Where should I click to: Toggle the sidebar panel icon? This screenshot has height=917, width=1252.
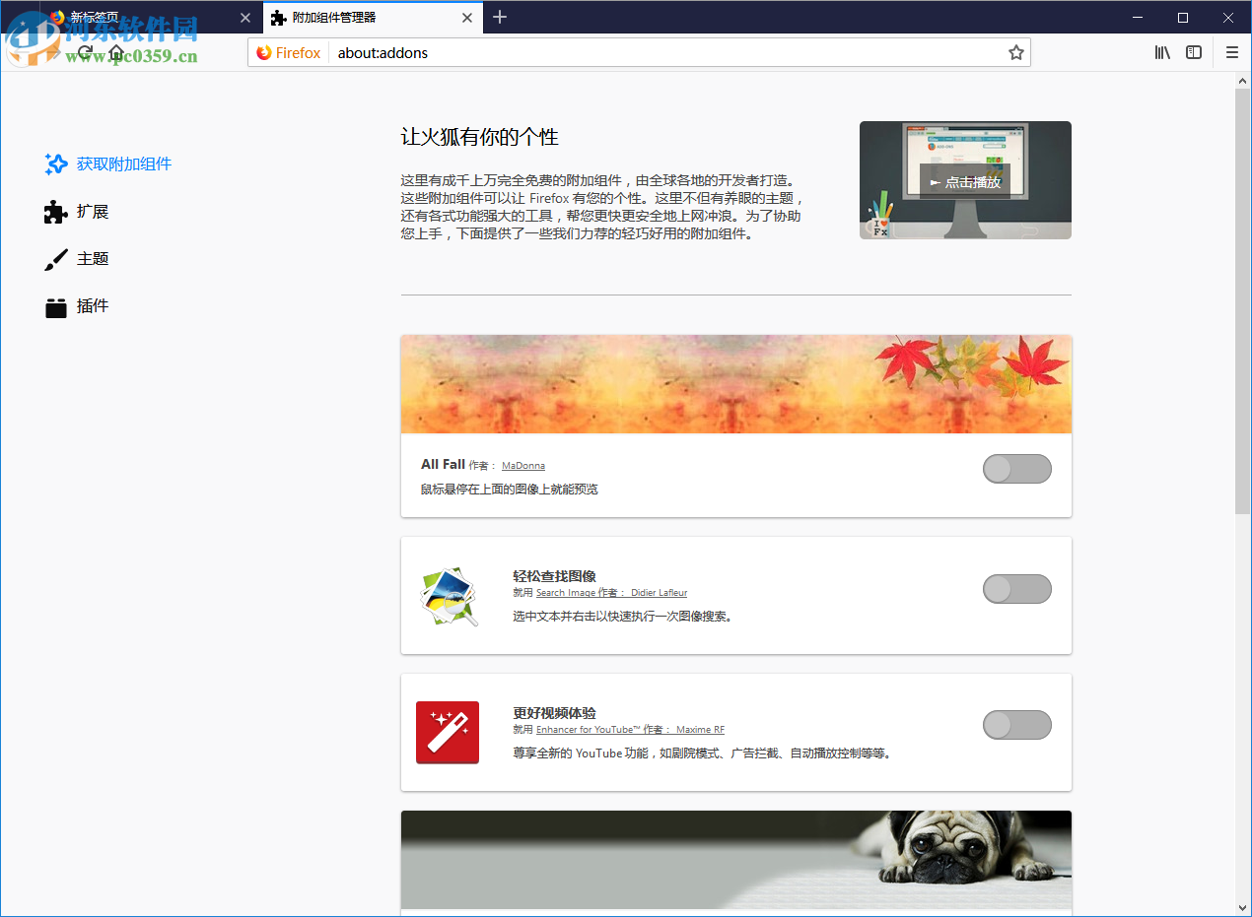(x=1194, y=52)
